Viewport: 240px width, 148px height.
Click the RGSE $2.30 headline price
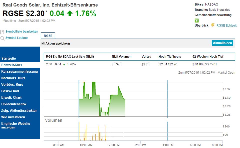(x=24, y=13)
